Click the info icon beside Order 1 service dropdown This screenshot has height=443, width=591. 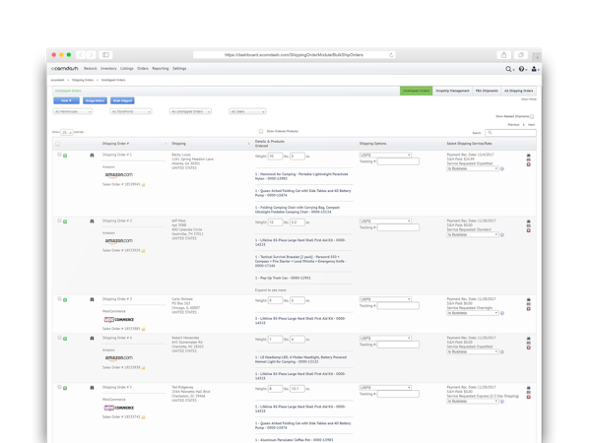pos(502,167)
